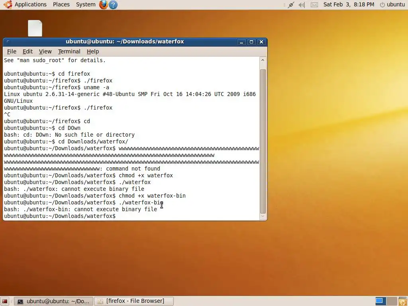
Task: Click the 'uname -a' command line
Action: (x=57, y=87)
